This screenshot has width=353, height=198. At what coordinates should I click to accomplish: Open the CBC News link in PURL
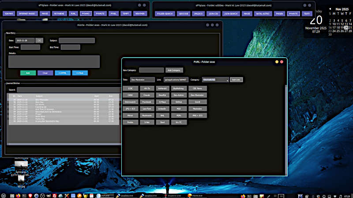(197, 88)
